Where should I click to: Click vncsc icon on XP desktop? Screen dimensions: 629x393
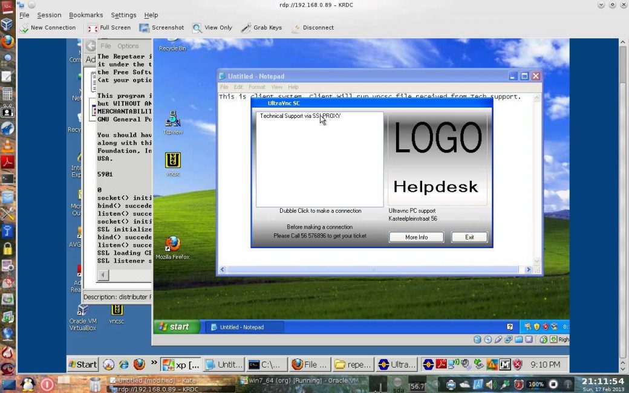click(173, 164)
